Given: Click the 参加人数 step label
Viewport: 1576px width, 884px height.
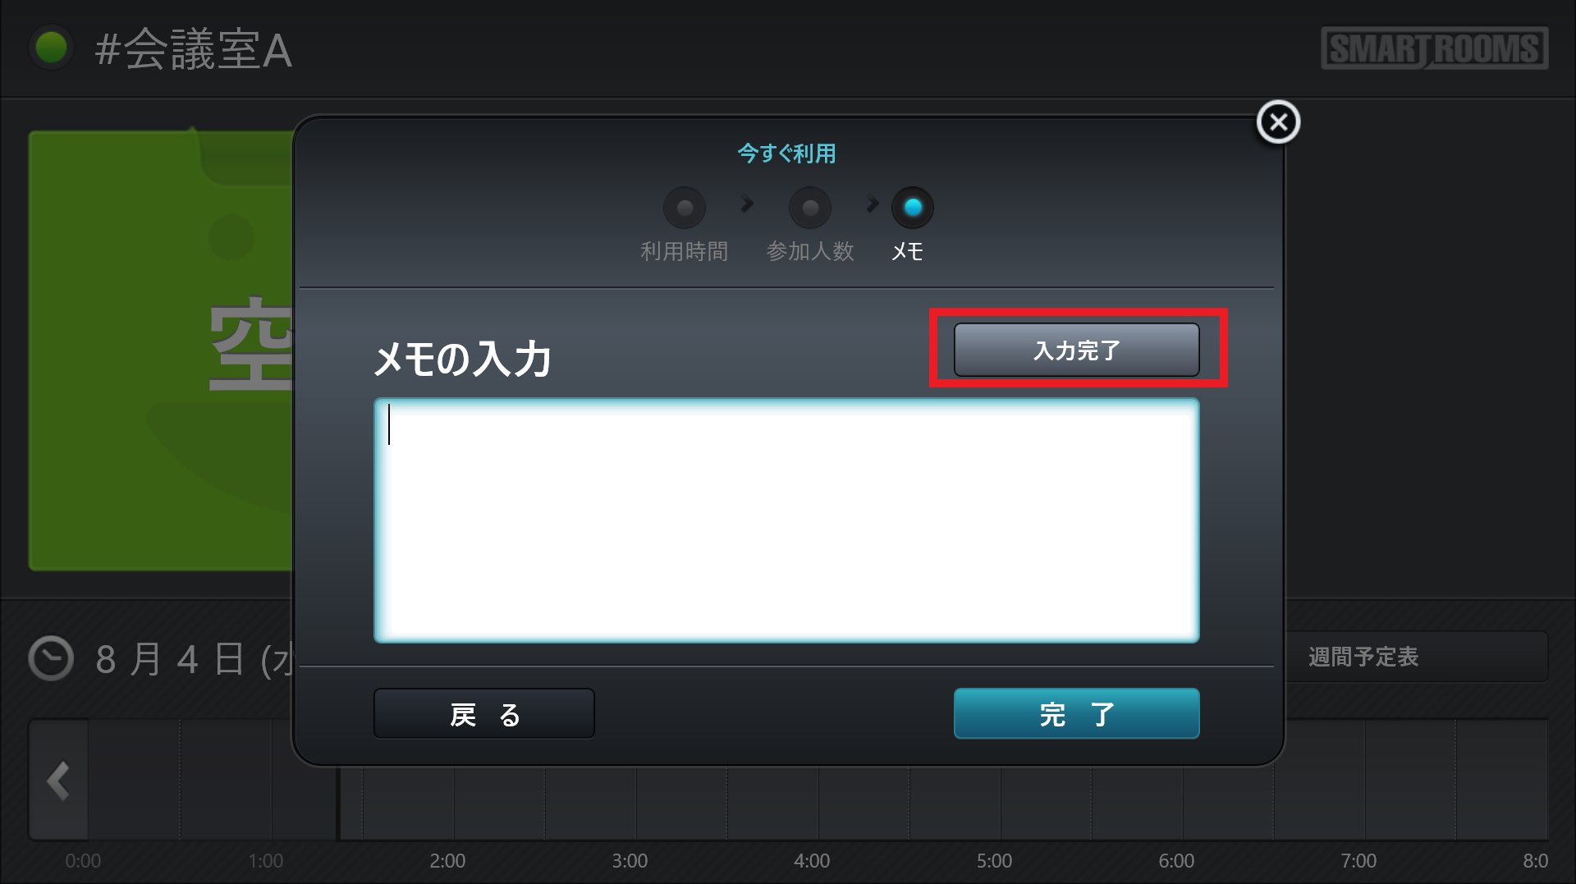Looking at the screenshot, I should coord(809,251).
